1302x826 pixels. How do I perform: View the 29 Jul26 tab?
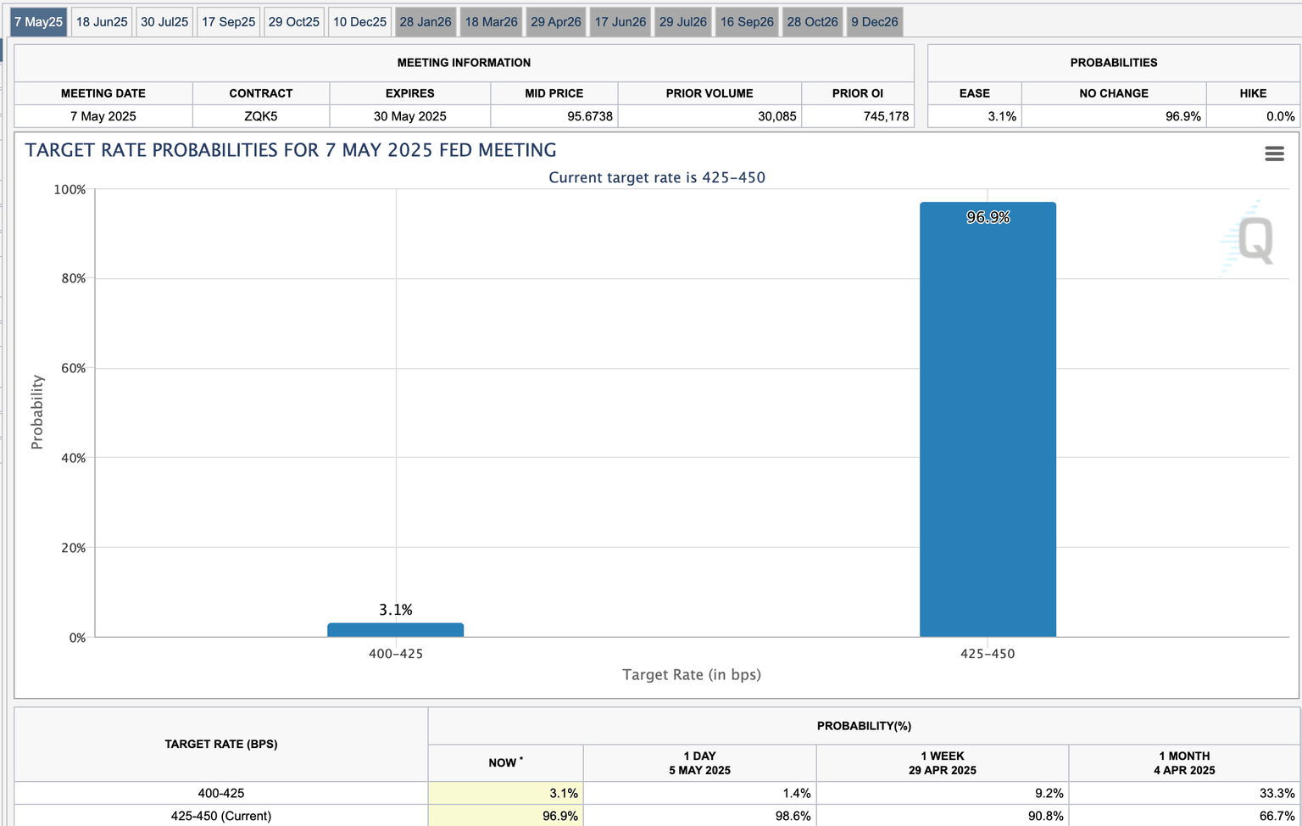(x=683, y=22)
